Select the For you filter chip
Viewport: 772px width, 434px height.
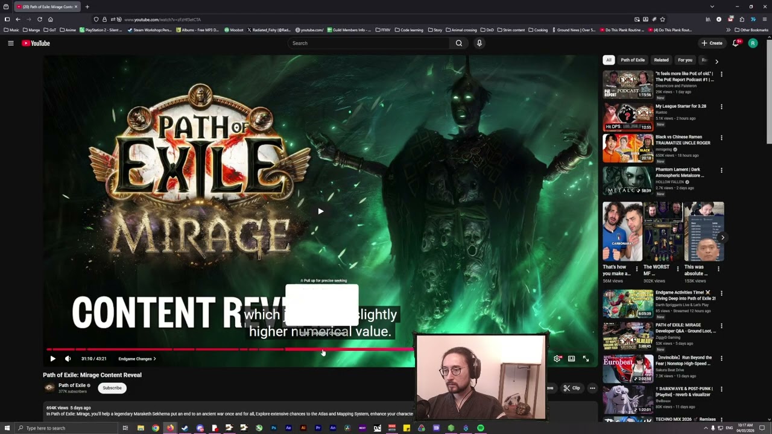[685, 60]
